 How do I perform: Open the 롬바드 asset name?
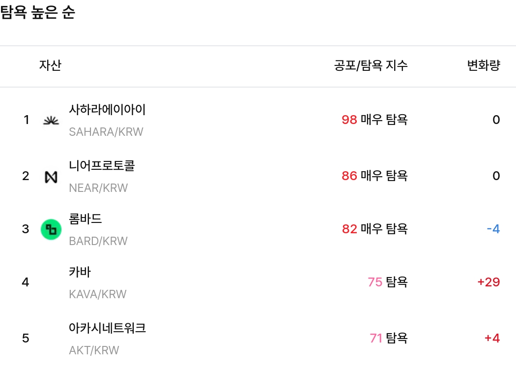point(86,218)
